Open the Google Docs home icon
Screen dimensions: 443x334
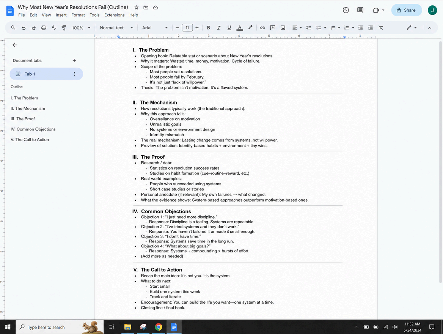pos(10,11)
